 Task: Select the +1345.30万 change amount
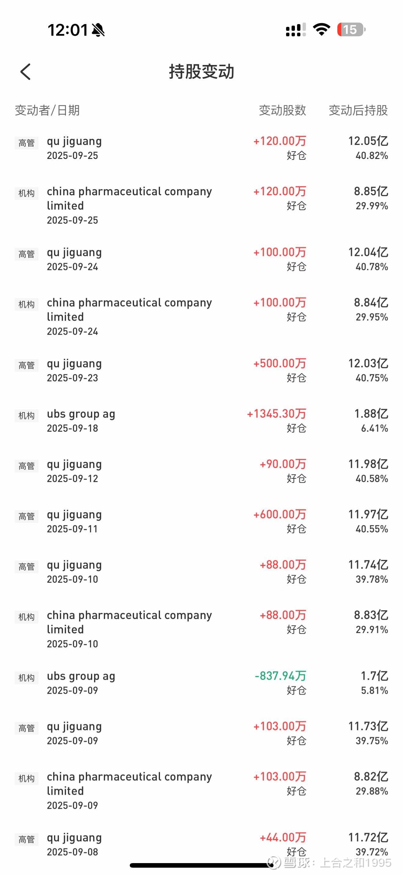pos(276,414)
